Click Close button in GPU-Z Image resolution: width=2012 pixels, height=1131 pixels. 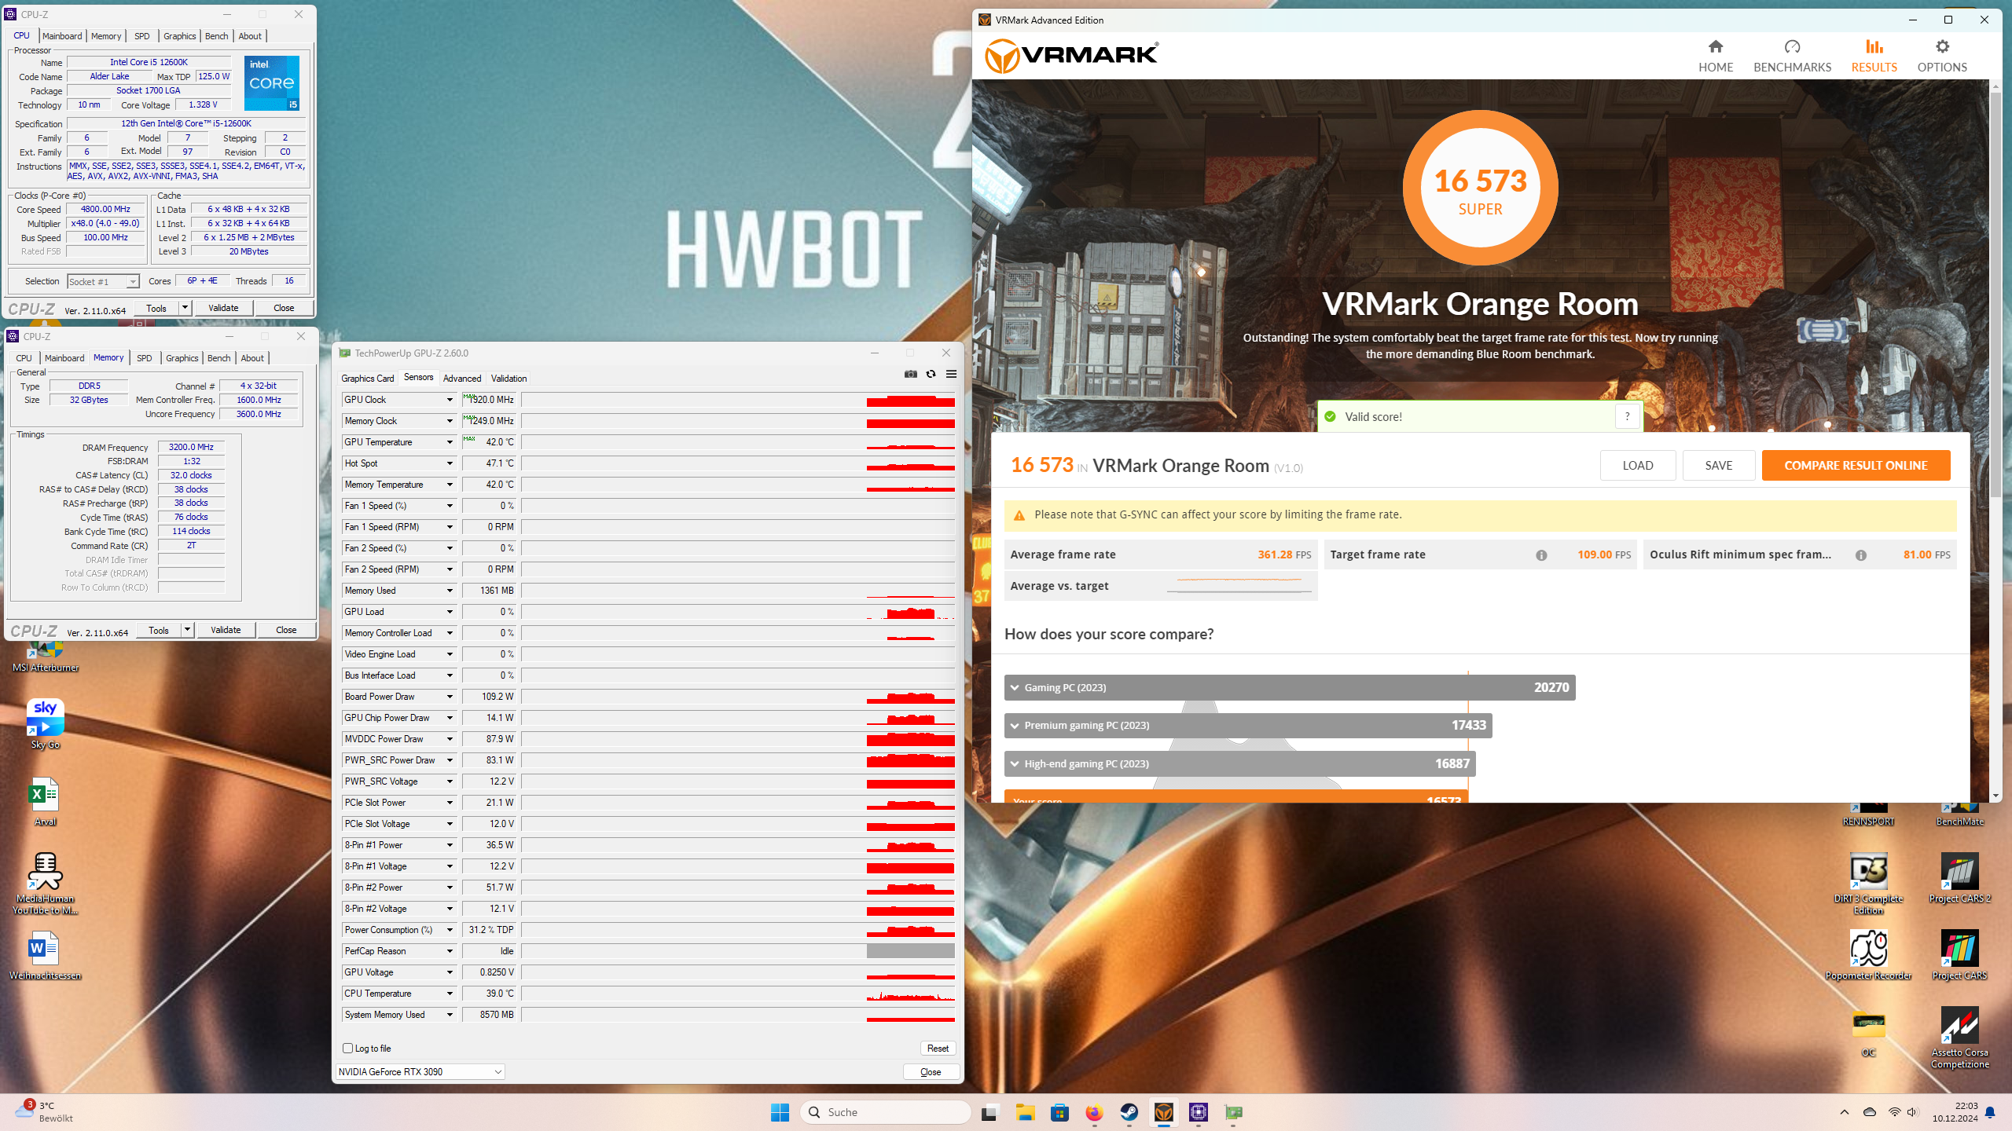pos(931,1071)
